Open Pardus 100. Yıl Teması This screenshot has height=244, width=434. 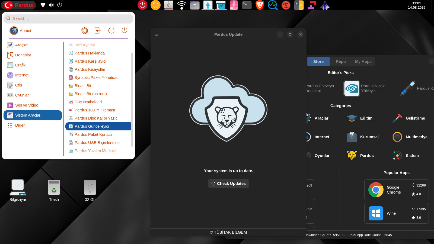pyautogui.click(x=98, y=110)
